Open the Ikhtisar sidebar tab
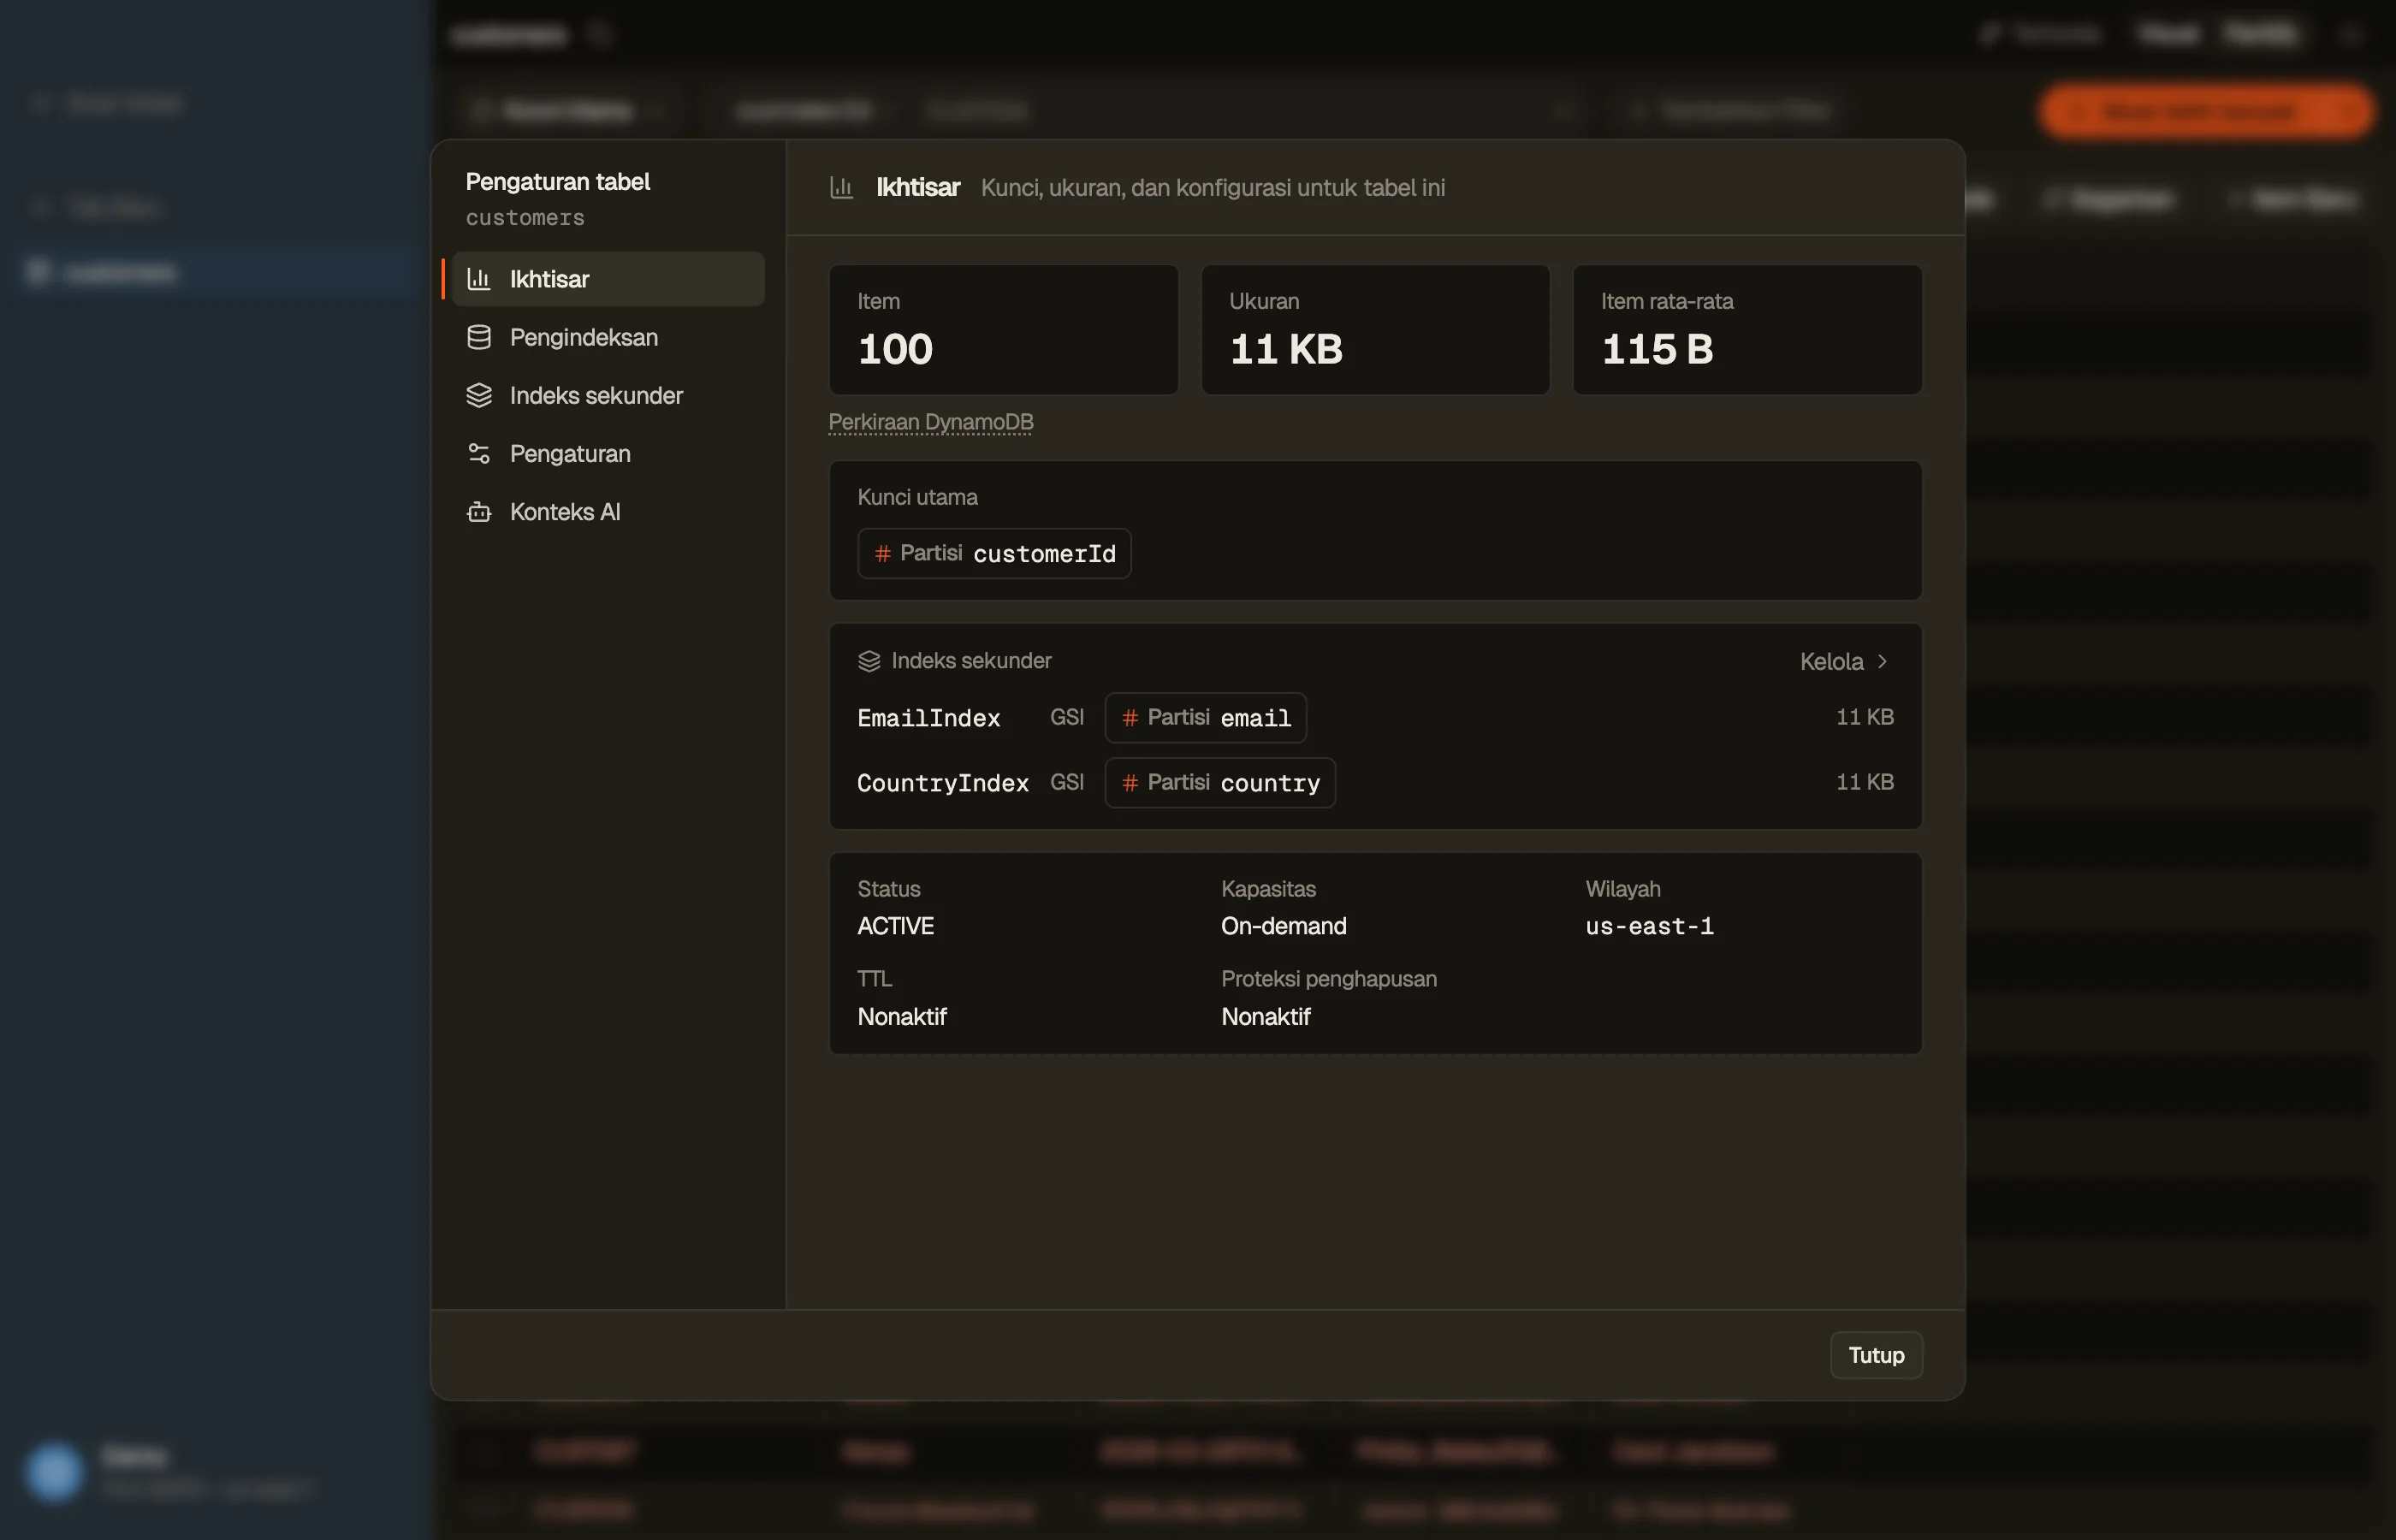Image resolution: width=2396 pixels, height=1540 pixels. tap(608, 279)
